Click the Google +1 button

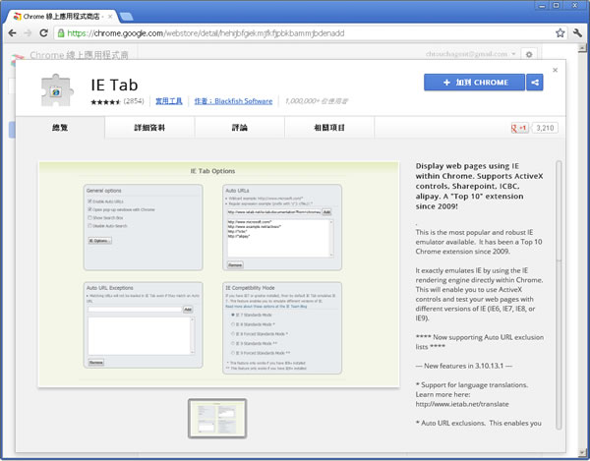click(519, 128)
